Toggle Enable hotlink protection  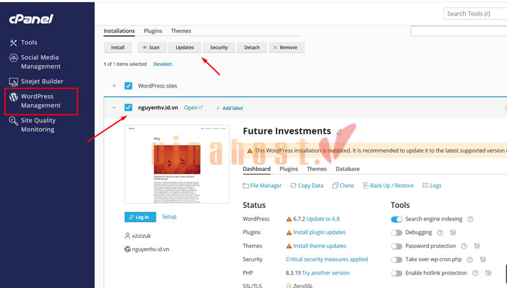point(397,273)
